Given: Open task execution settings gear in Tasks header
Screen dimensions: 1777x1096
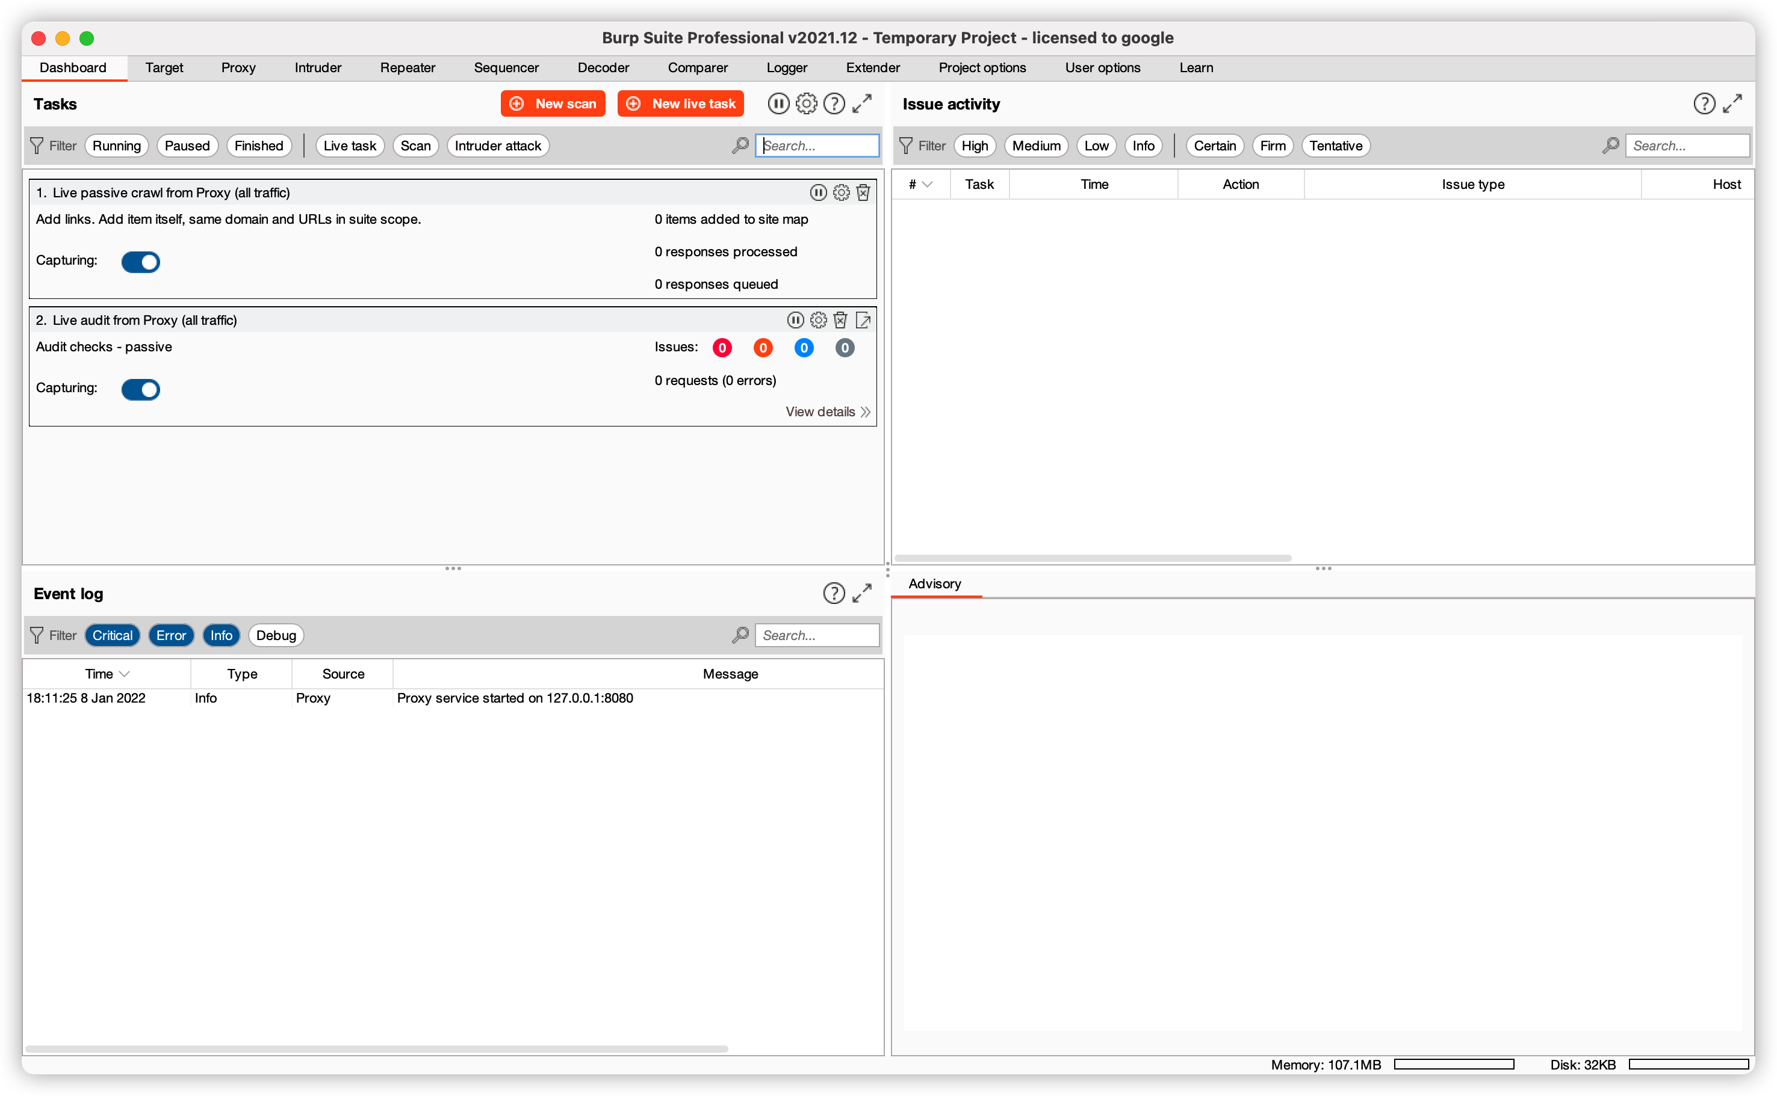Looking at the screenshot, I should pos(806,103).
